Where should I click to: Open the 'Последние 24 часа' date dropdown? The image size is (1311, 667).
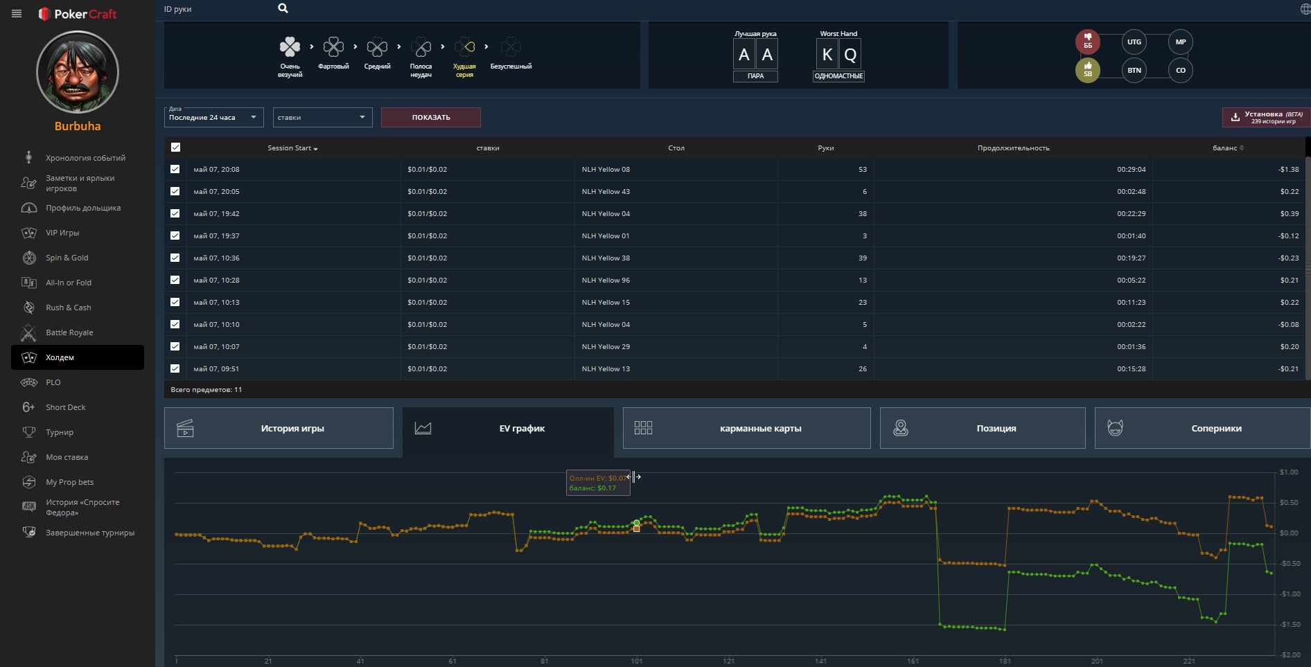click(213, 117)
